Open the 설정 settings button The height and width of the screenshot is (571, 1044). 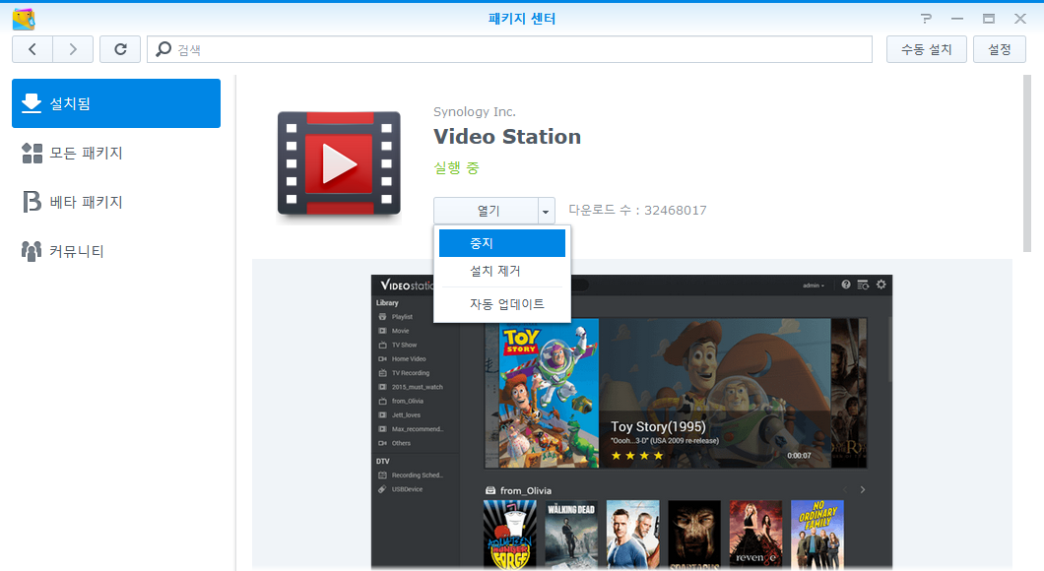[x=1000, y=49]
